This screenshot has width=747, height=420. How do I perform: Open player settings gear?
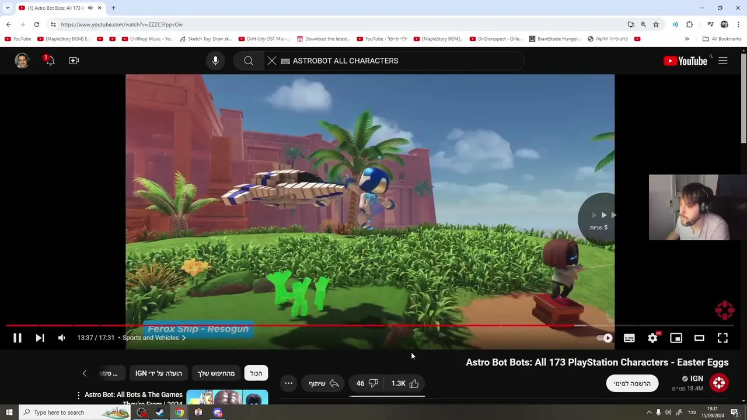tap(652, 338)
